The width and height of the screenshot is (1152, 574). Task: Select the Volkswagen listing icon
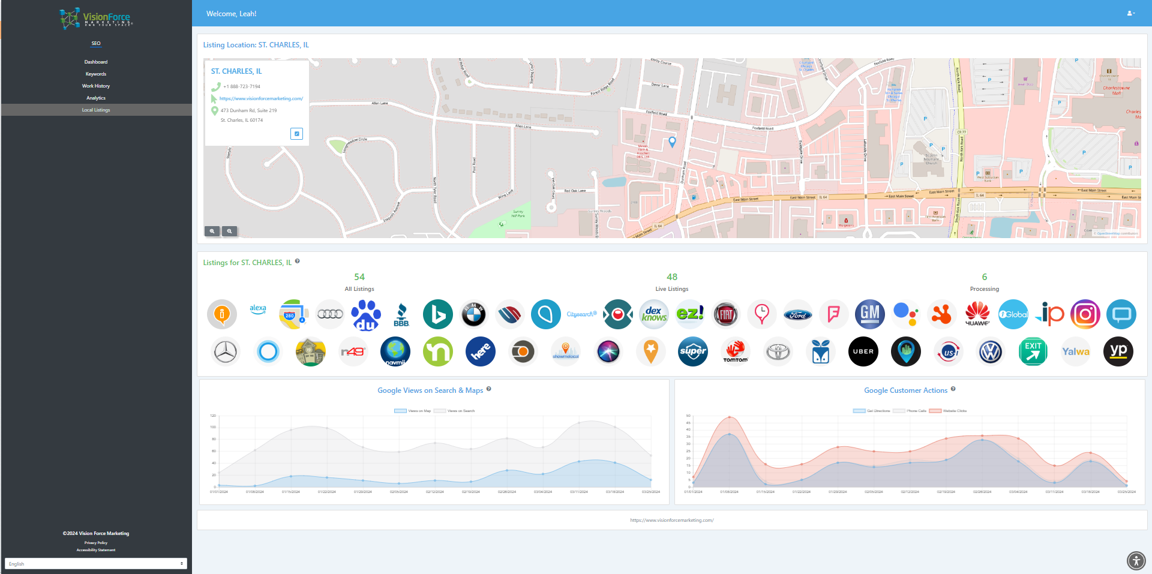[991, 351]
